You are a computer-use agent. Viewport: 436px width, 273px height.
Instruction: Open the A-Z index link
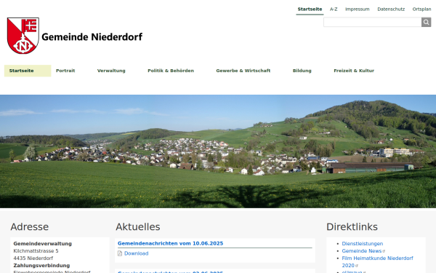(x=334, y=9)
